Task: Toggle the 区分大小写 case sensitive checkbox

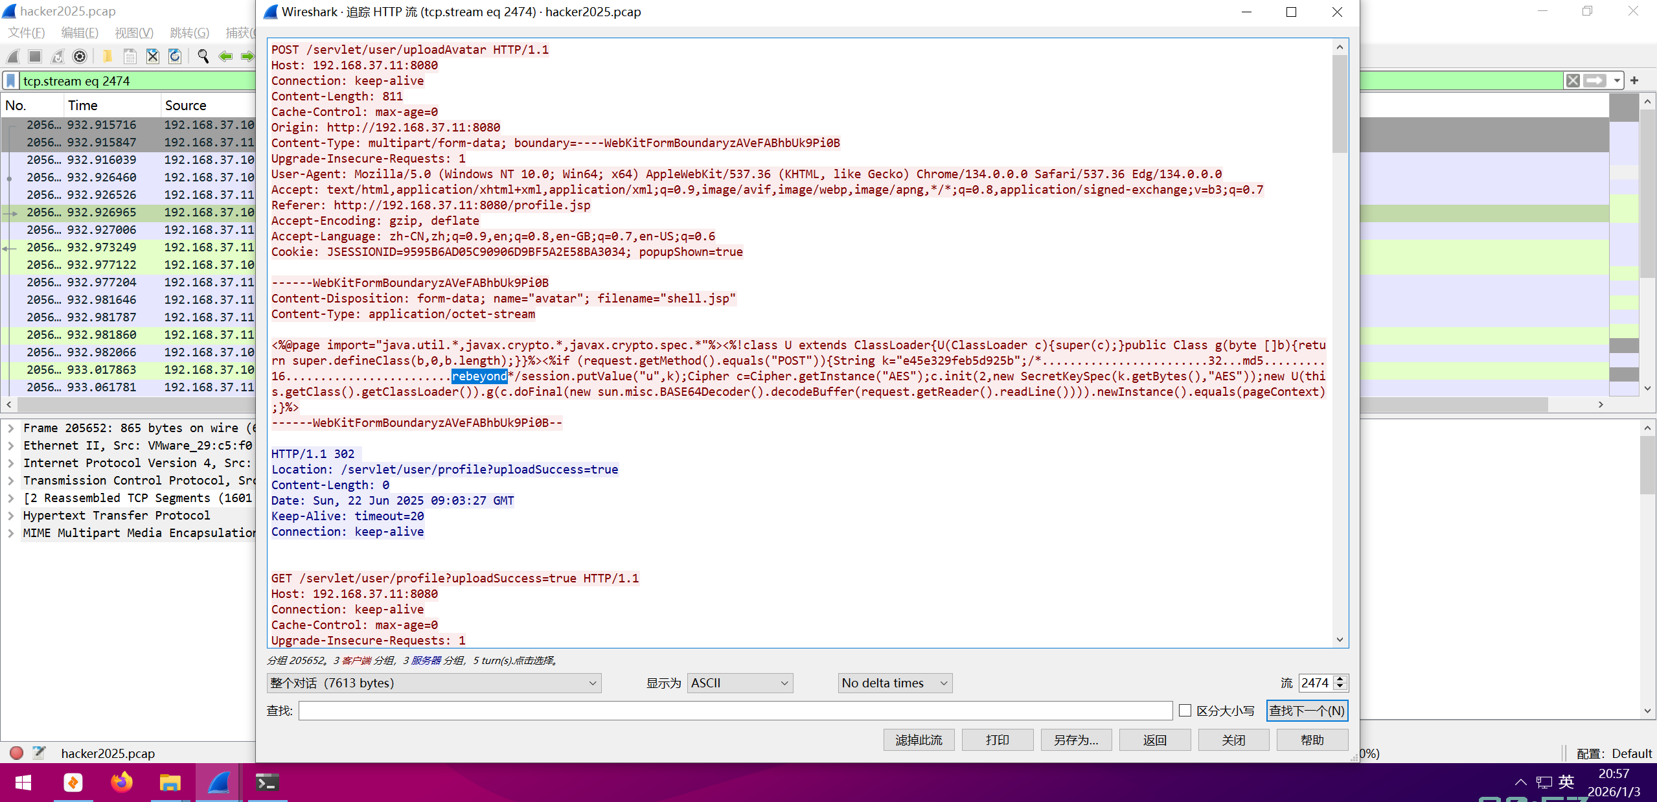Action: point(1185,711)
